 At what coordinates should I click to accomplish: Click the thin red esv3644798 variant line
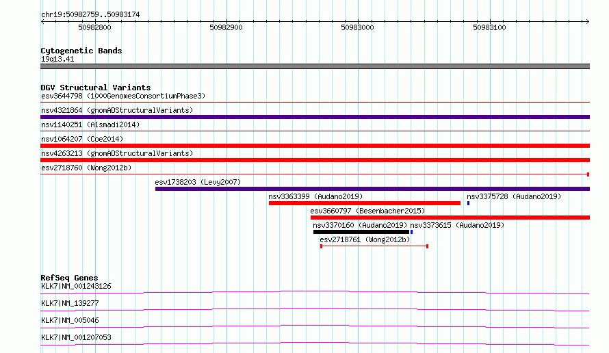[x=315, y=103]
